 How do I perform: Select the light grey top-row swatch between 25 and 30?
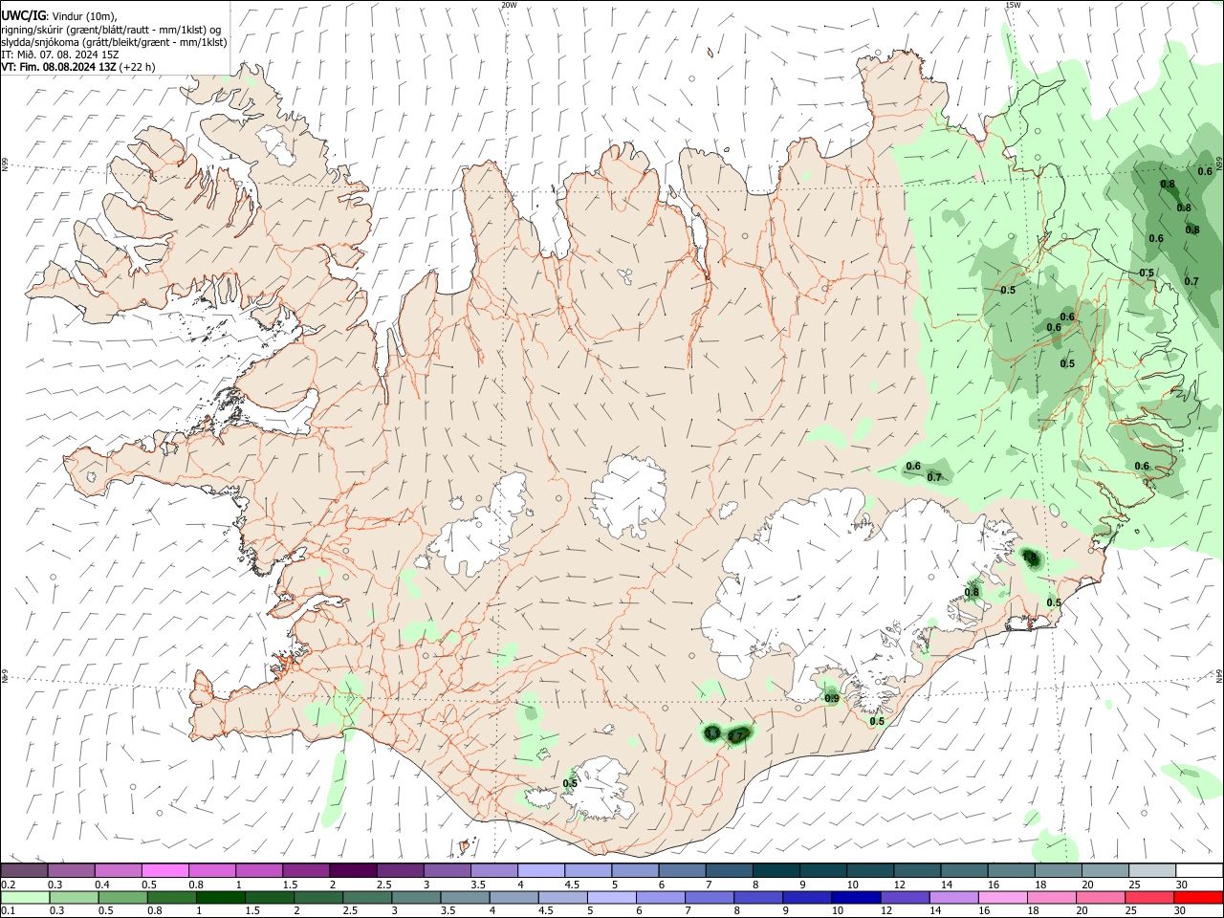coord(1153,870)
